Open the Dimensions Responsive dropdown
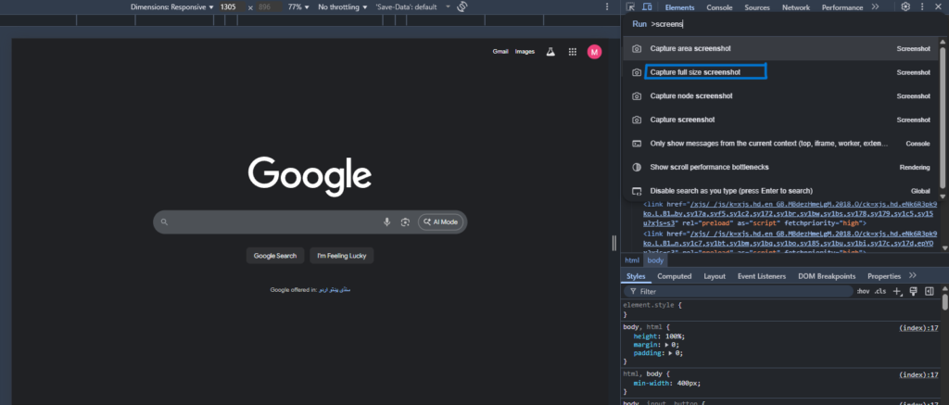Viewport: 949px width, 405px height. click(x=171, y=7)
